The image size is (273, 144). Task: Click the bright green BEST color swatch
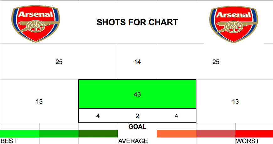point(20,134)
